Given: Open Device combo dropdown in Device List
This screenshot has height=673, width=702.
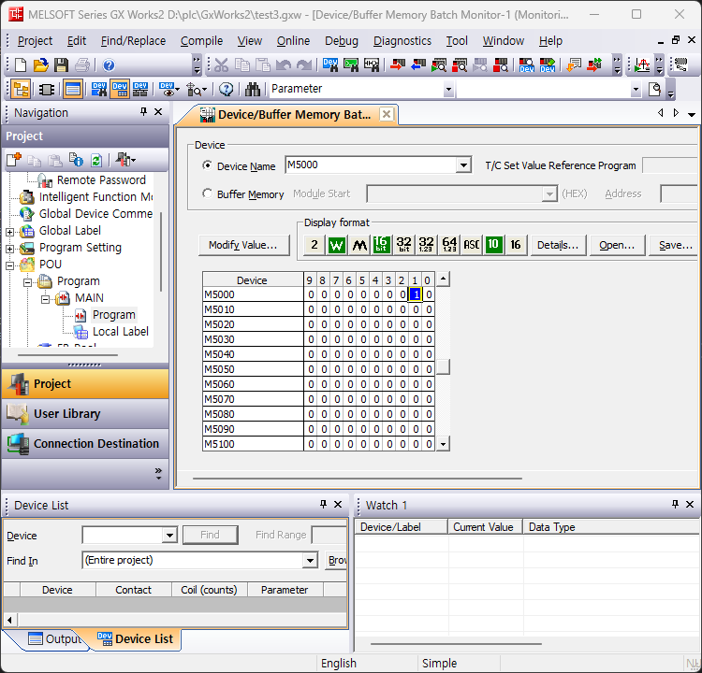Looking at the screenshot, I should point(169,535).
